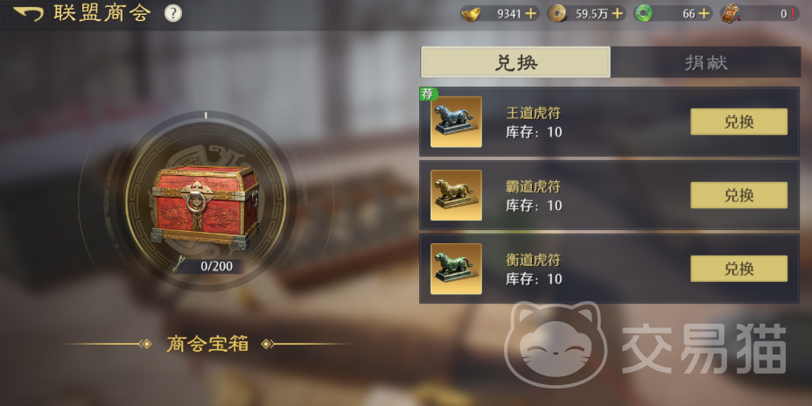The width and height of the screenshot is (812, 406).
Task: View the 衡道虎符 green tiger thumbnail
Action: 456,269
